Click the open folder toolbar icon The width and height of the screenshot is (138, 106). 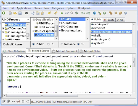click(x=15, y=13)
